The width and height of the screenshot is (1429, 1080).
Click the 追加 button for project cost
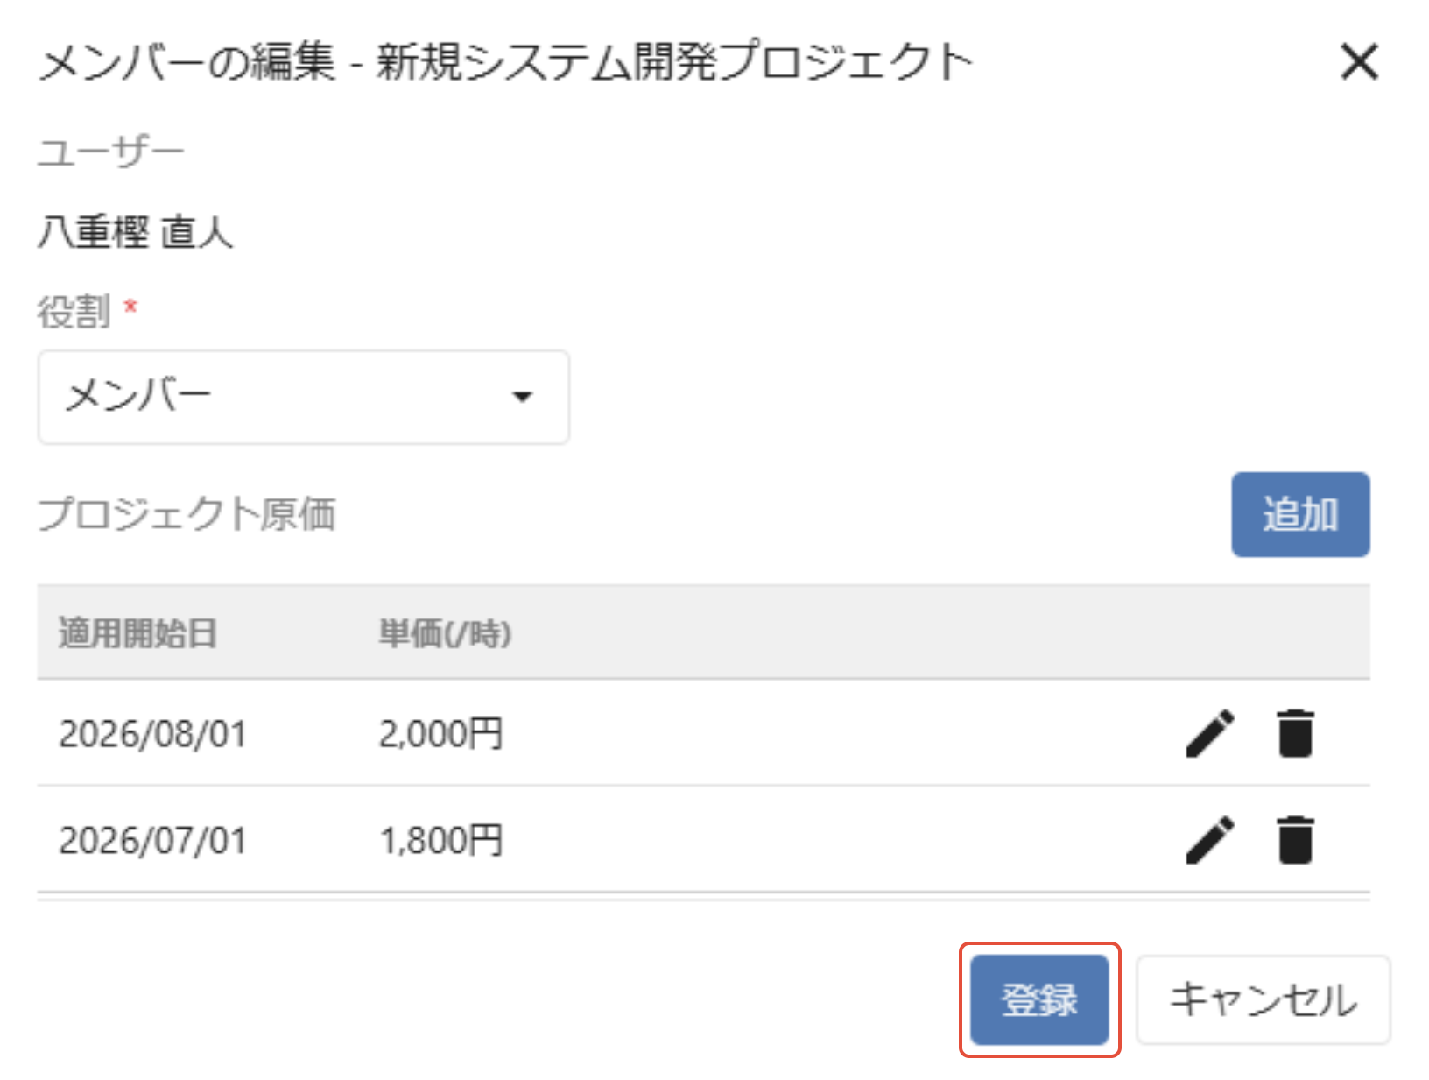click(x=1300, y=514)
